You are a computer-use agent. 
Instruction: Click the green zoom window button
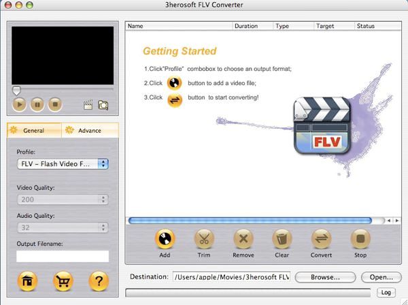[x=30, y=5]
